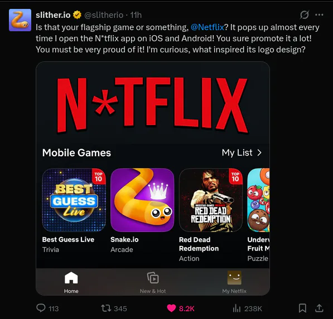Expand My List chevron arrow

click(x=259, y=152)
